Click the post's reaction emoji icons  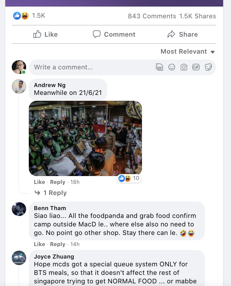21,16
